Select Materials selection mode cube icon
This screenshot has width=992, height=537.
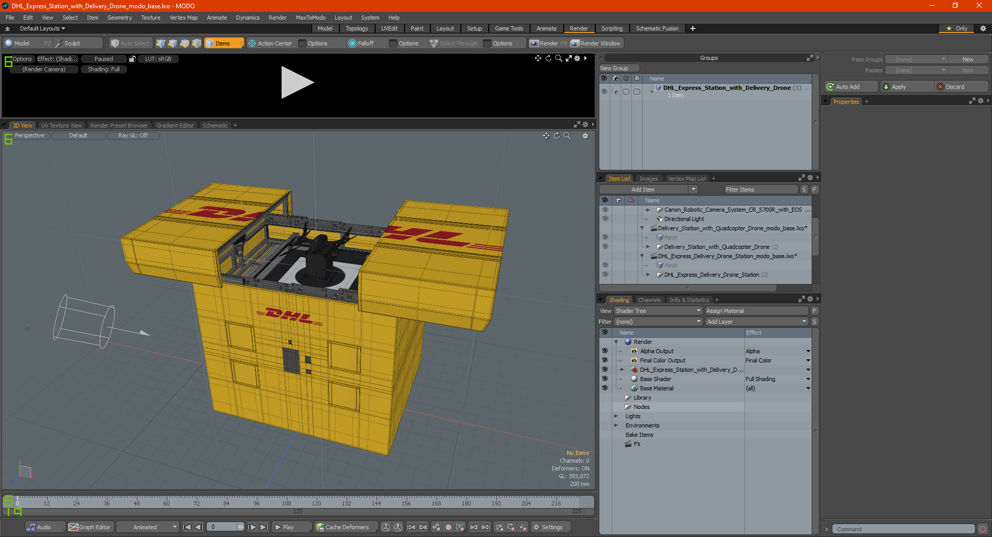tap(196, 43)
